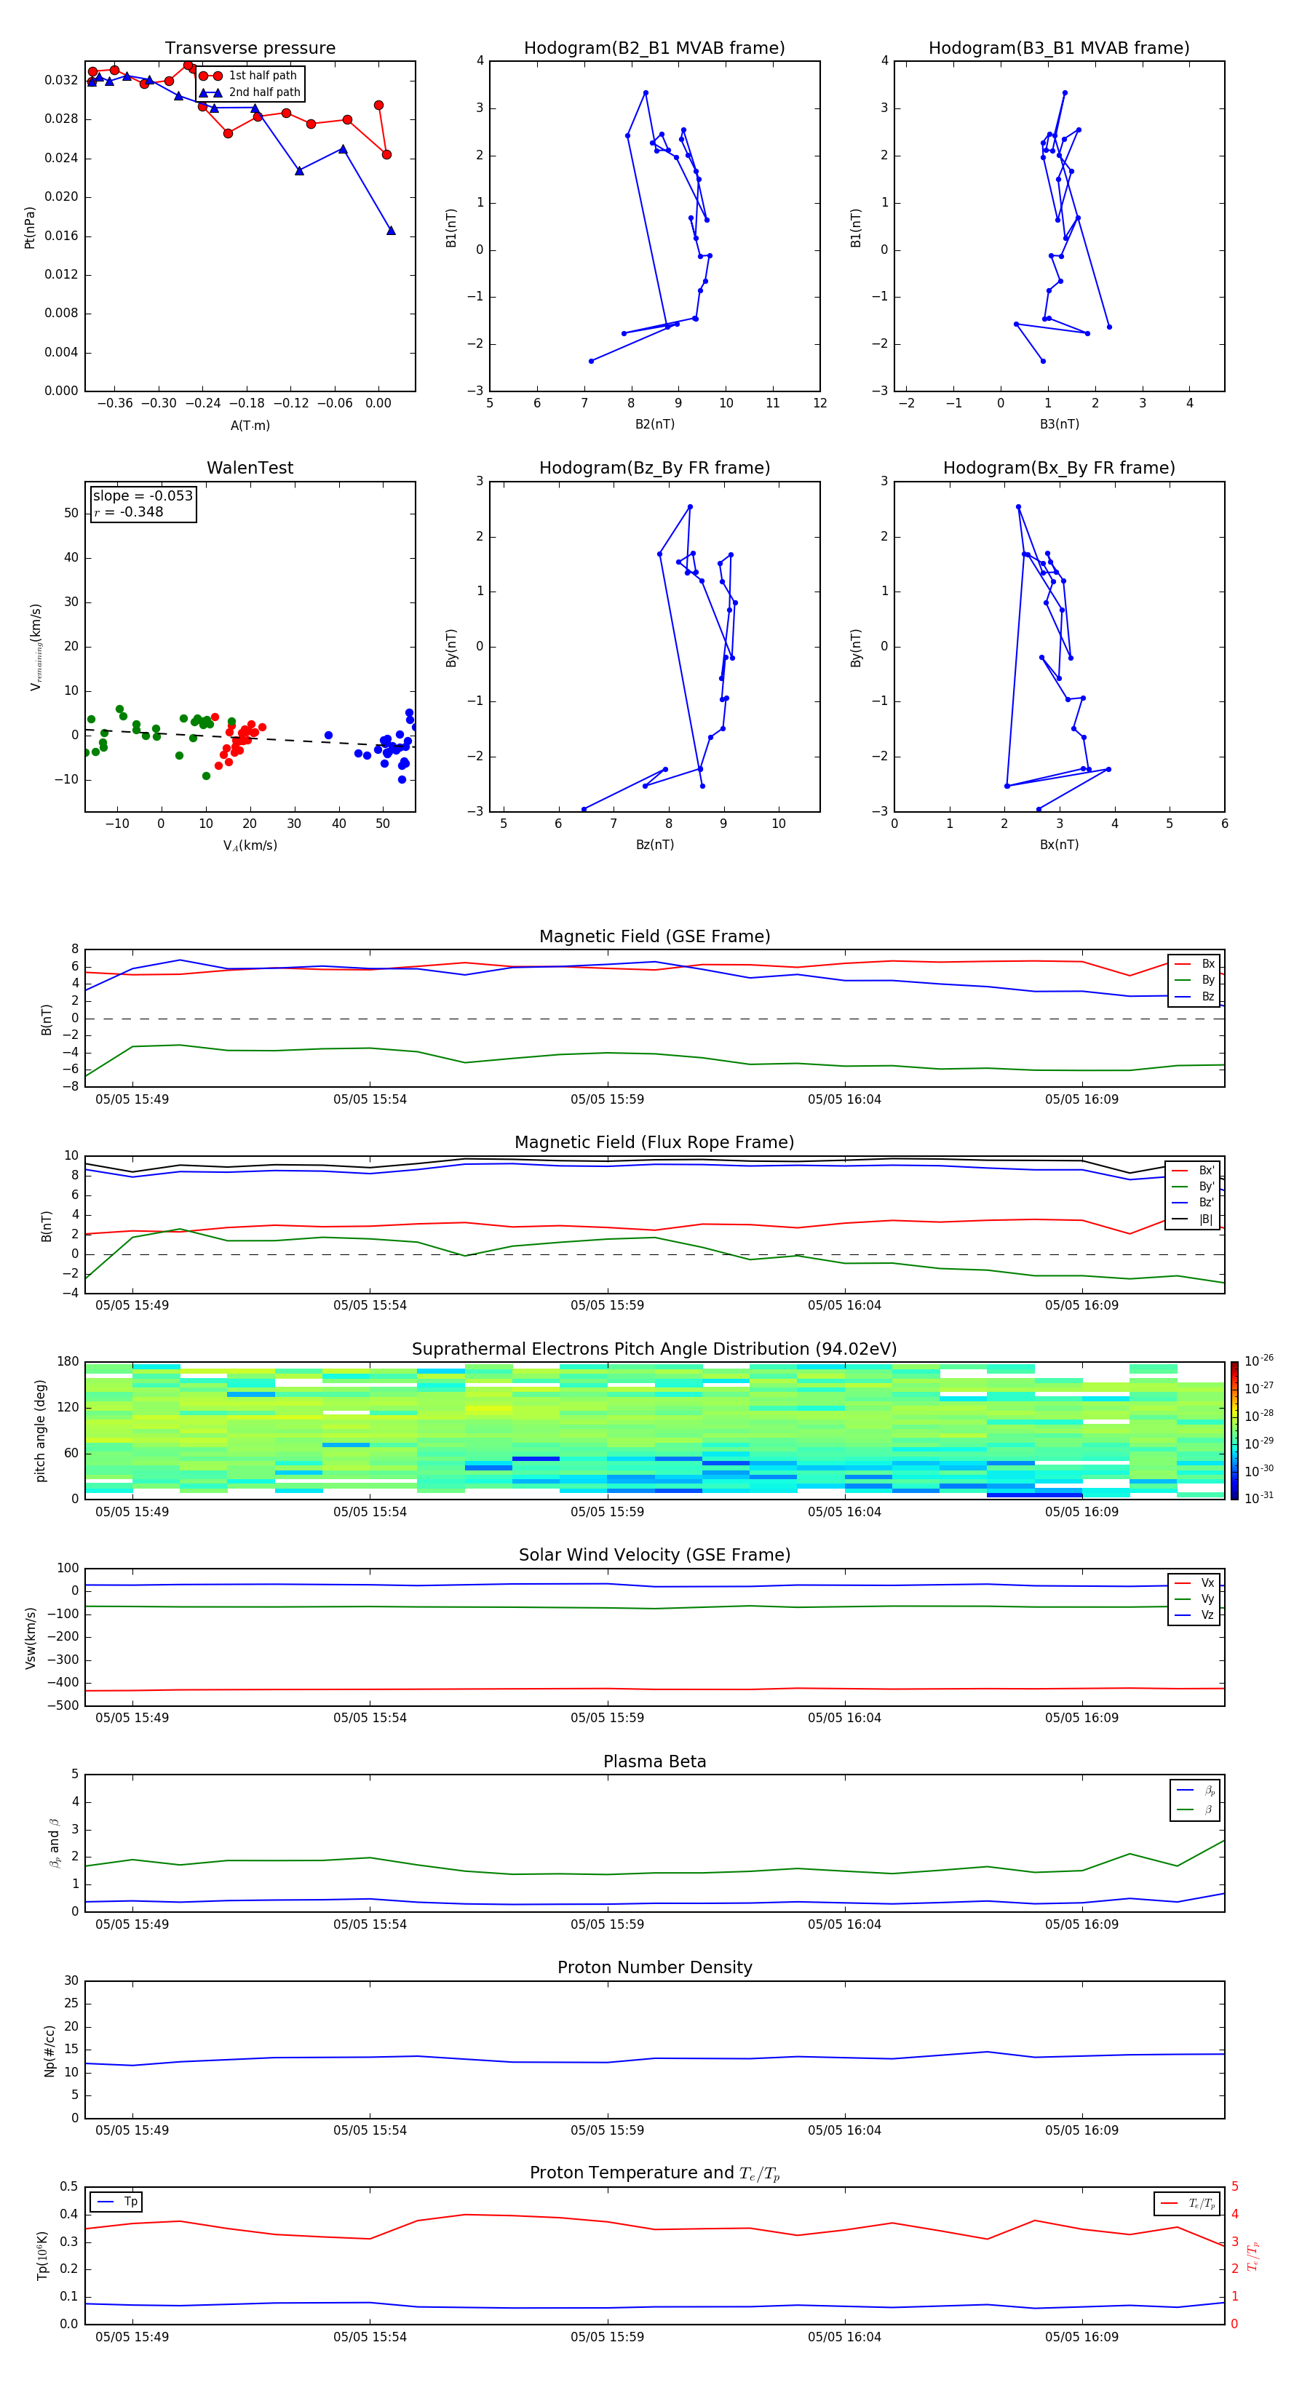Click the Plasma Beta panel title
1310x2401 pixels.
click(x=654, y=1761)
